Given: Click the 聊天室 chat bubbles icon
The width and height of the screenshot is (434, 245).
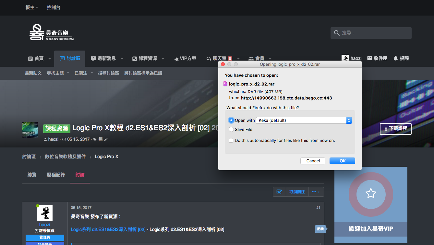Looking at the screenshot, I should click(x=209, y=59).
